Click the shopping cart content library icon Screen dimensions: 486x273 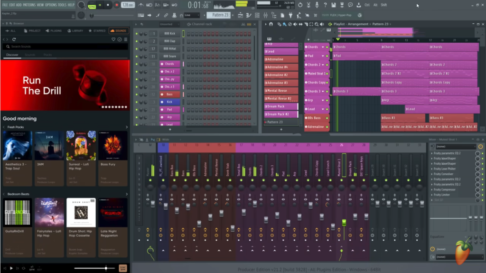pos(316,15)
